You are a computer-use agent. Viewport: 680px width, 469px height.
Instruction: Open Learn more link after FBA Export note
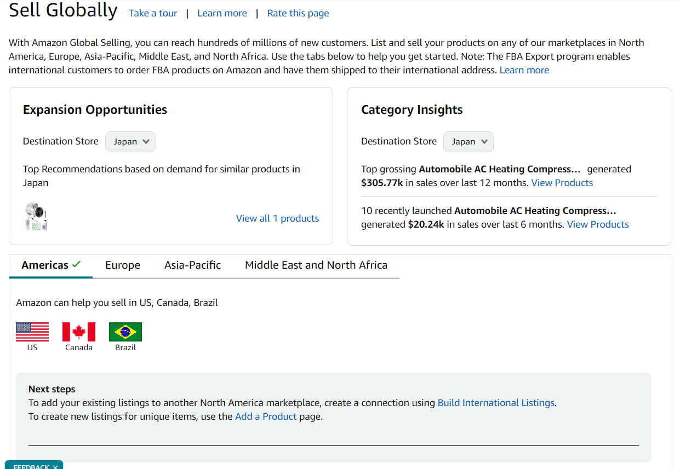[524, 70]
